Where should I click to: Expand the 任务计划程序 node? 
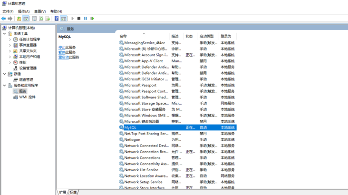coord(10,39)
